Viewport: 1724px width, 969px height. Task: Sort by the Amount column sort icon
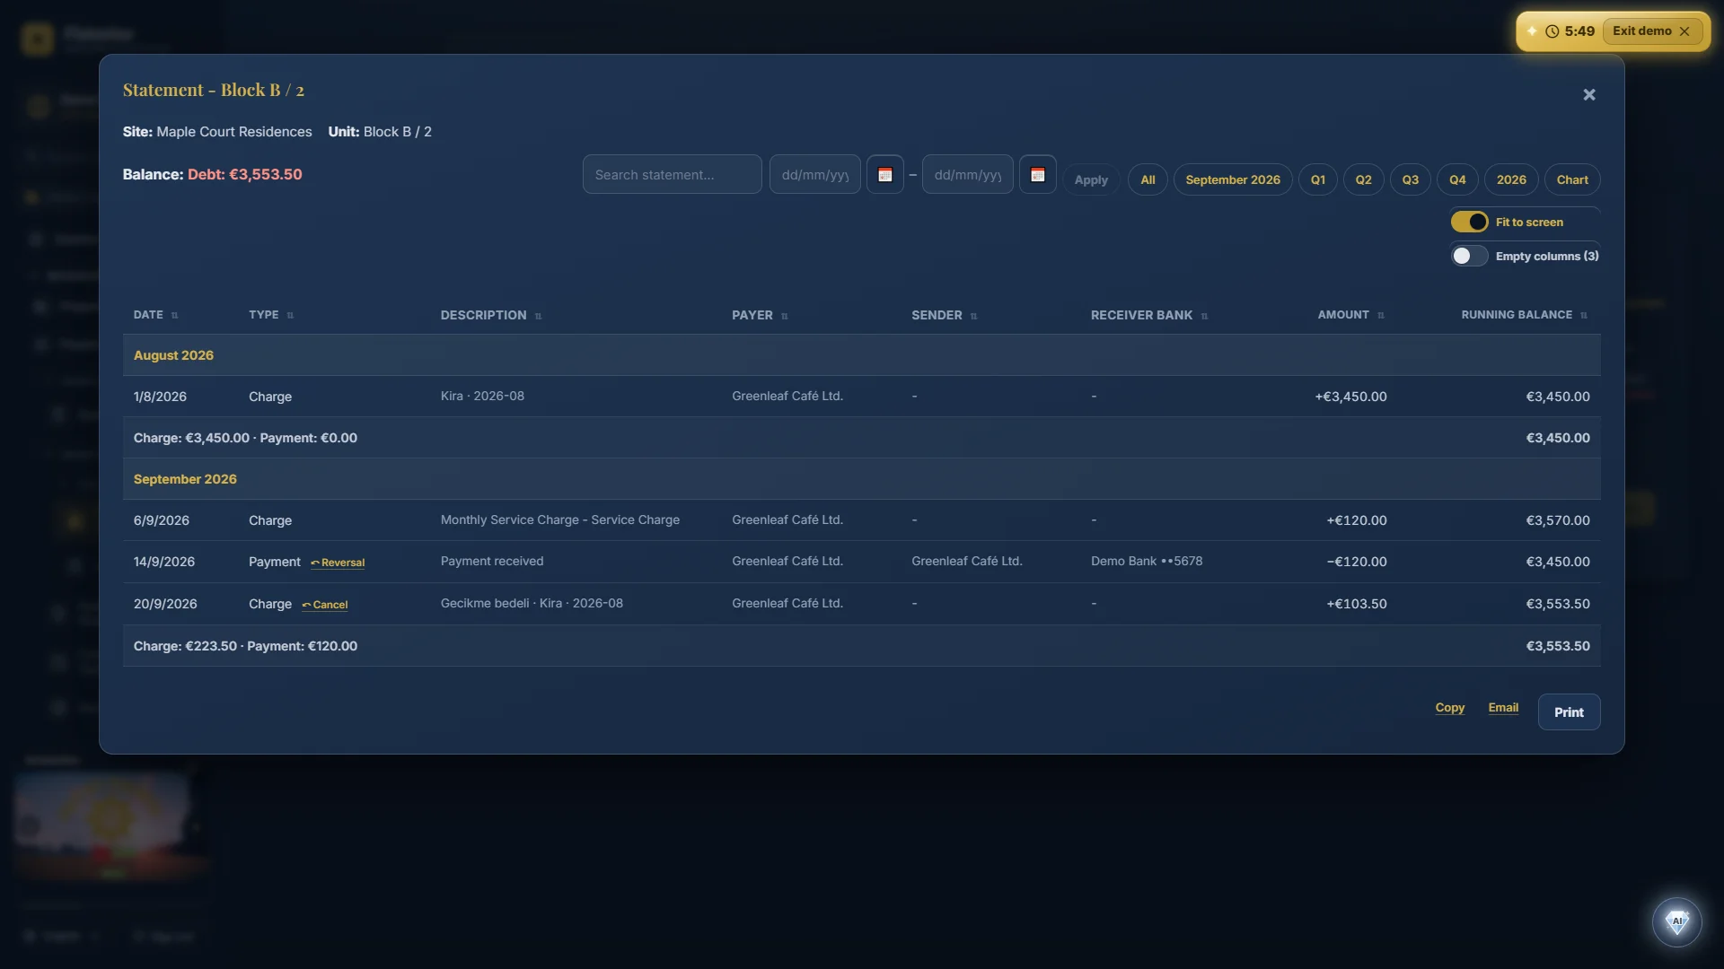[x=1380, y=316]
